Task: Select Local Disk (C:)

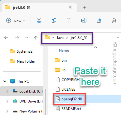Action: click(x=28, y=91)
